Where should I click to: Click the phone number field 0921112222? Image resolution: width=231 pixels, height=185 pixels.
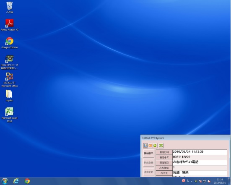pyautogui.click(x=200, y=157)
